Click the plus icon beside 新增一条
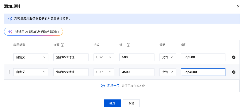The image size is (244, 112). [x=103, y=86]
